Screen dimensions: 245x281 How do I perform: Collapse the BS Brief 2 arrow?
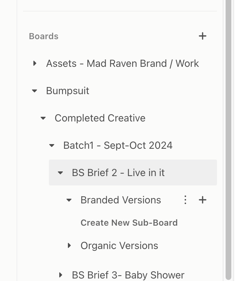[61, 173]
